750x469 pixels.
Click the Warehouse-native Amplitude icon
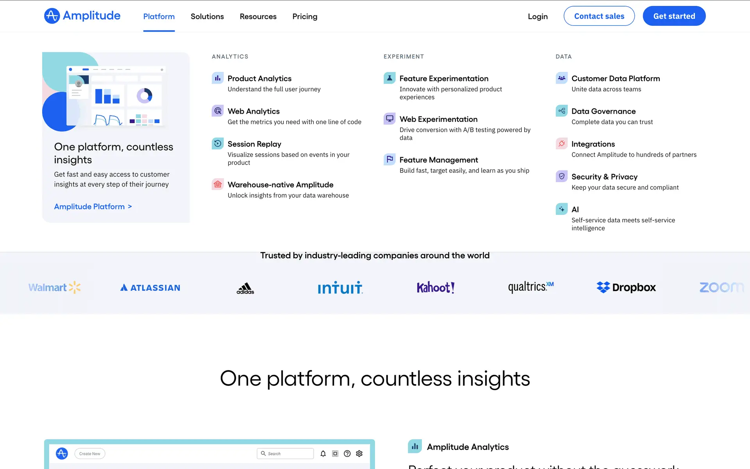(x=218, y=184)
